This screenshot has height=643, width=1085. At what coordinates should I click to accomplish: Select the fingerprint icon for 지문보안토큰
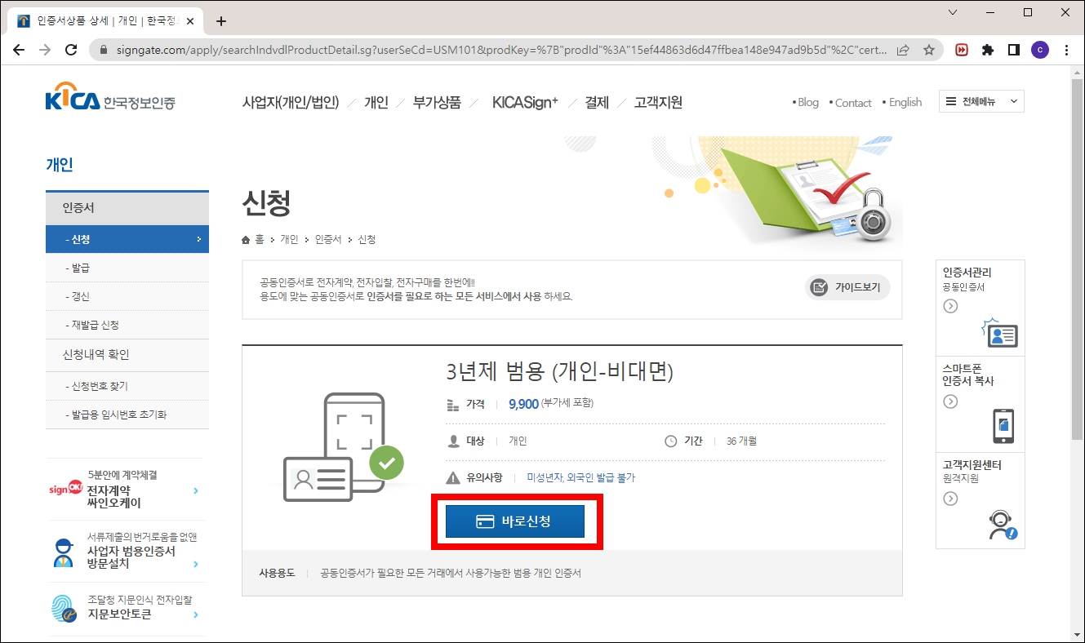click(x=64, y=607)
